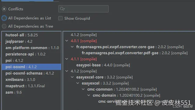The height and width of the screenshot is (110, 195).
Task: Select hutool-all : 5.8.25 in list
Action: click(x=31, y=35)
